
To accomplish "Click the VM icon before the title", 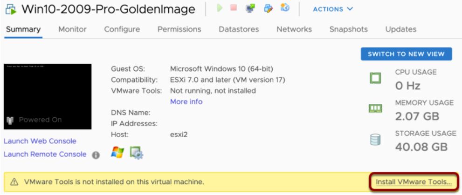I will [x=9, y=9].
